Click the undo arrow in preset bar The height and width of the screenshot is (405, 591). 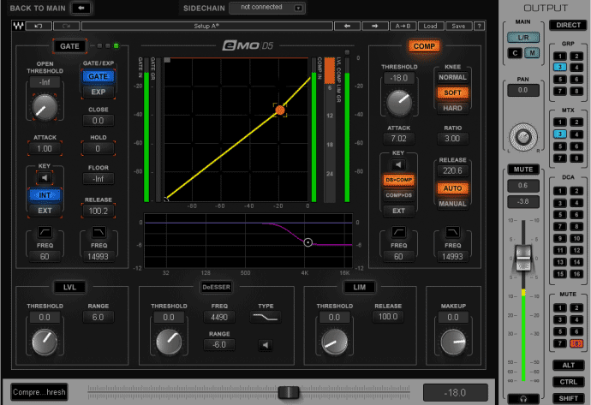click(x=38, y=26)
